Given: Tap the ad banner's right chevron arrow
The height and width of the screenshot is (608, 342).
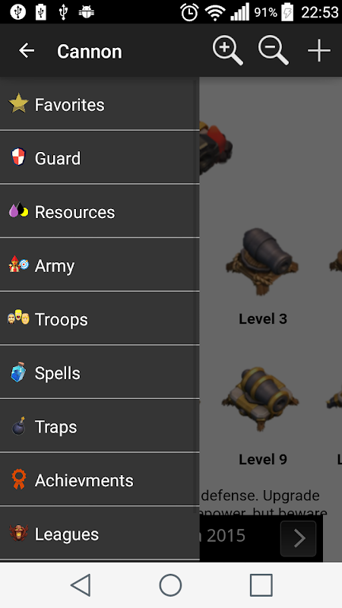Looking at the screenshot, I should [298, 538].
